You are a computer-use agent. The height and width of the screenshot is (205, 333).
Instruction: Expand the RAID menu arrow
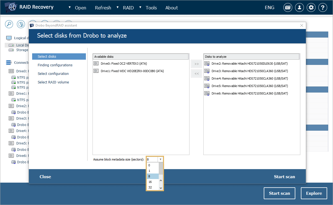[118, 7]
